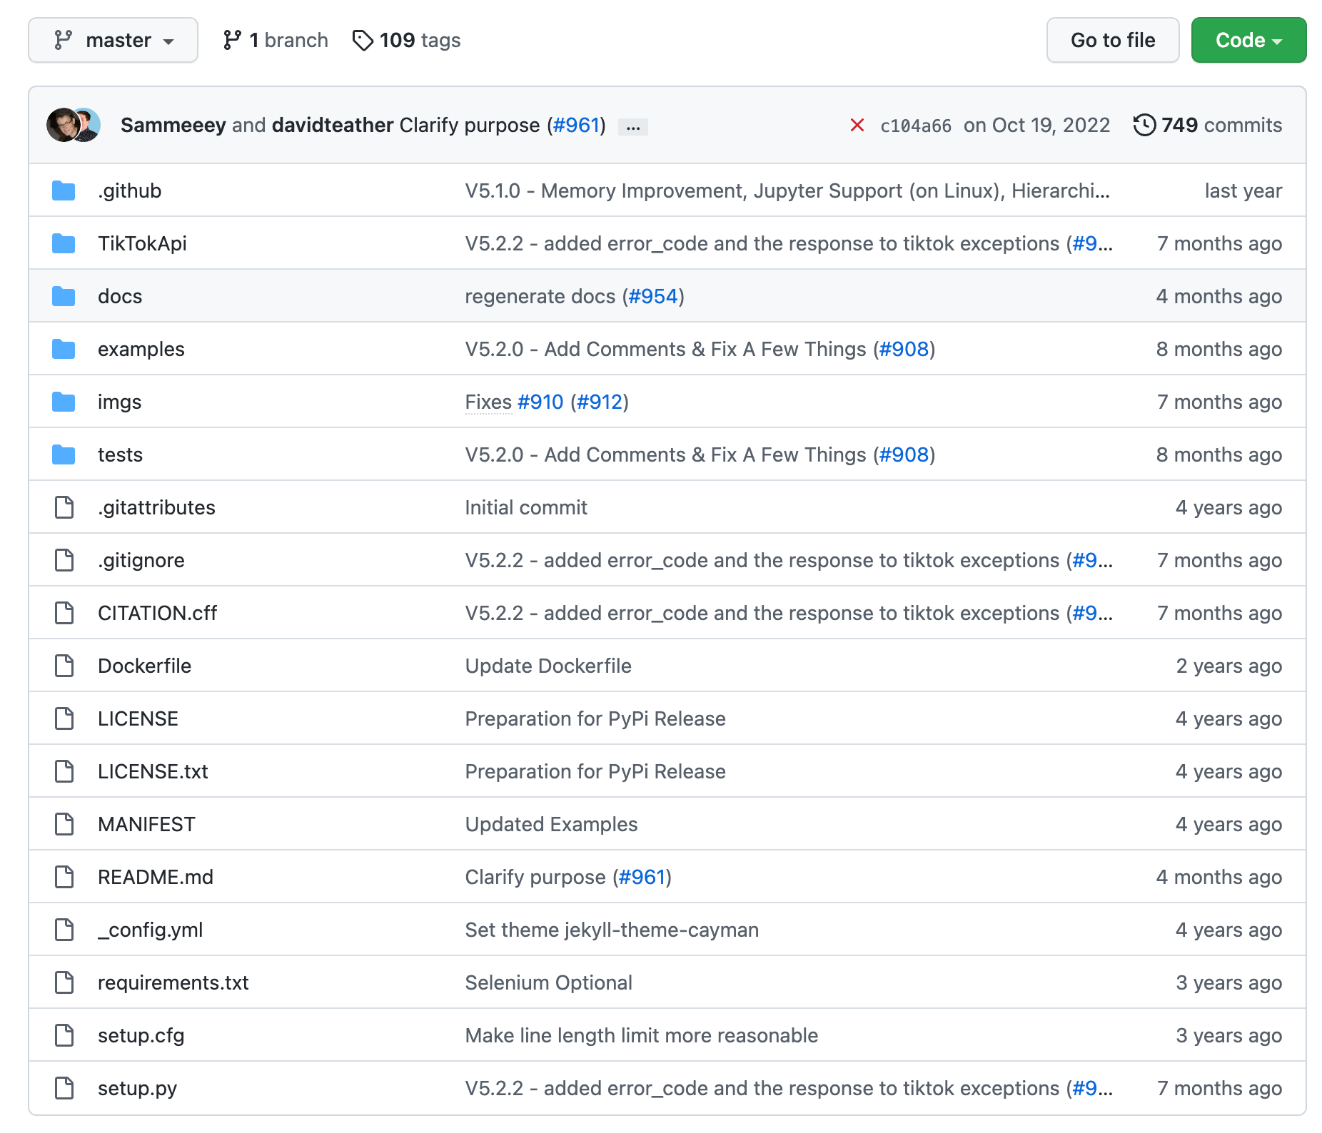This screenshot has width=1322, height=1133.
Task: Open the imgs folder
Action: 119,402
